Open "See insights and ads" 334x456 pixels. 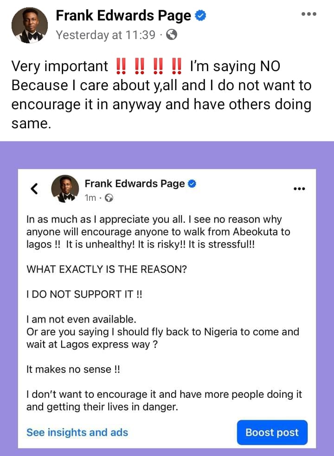[x=77, y=432]
